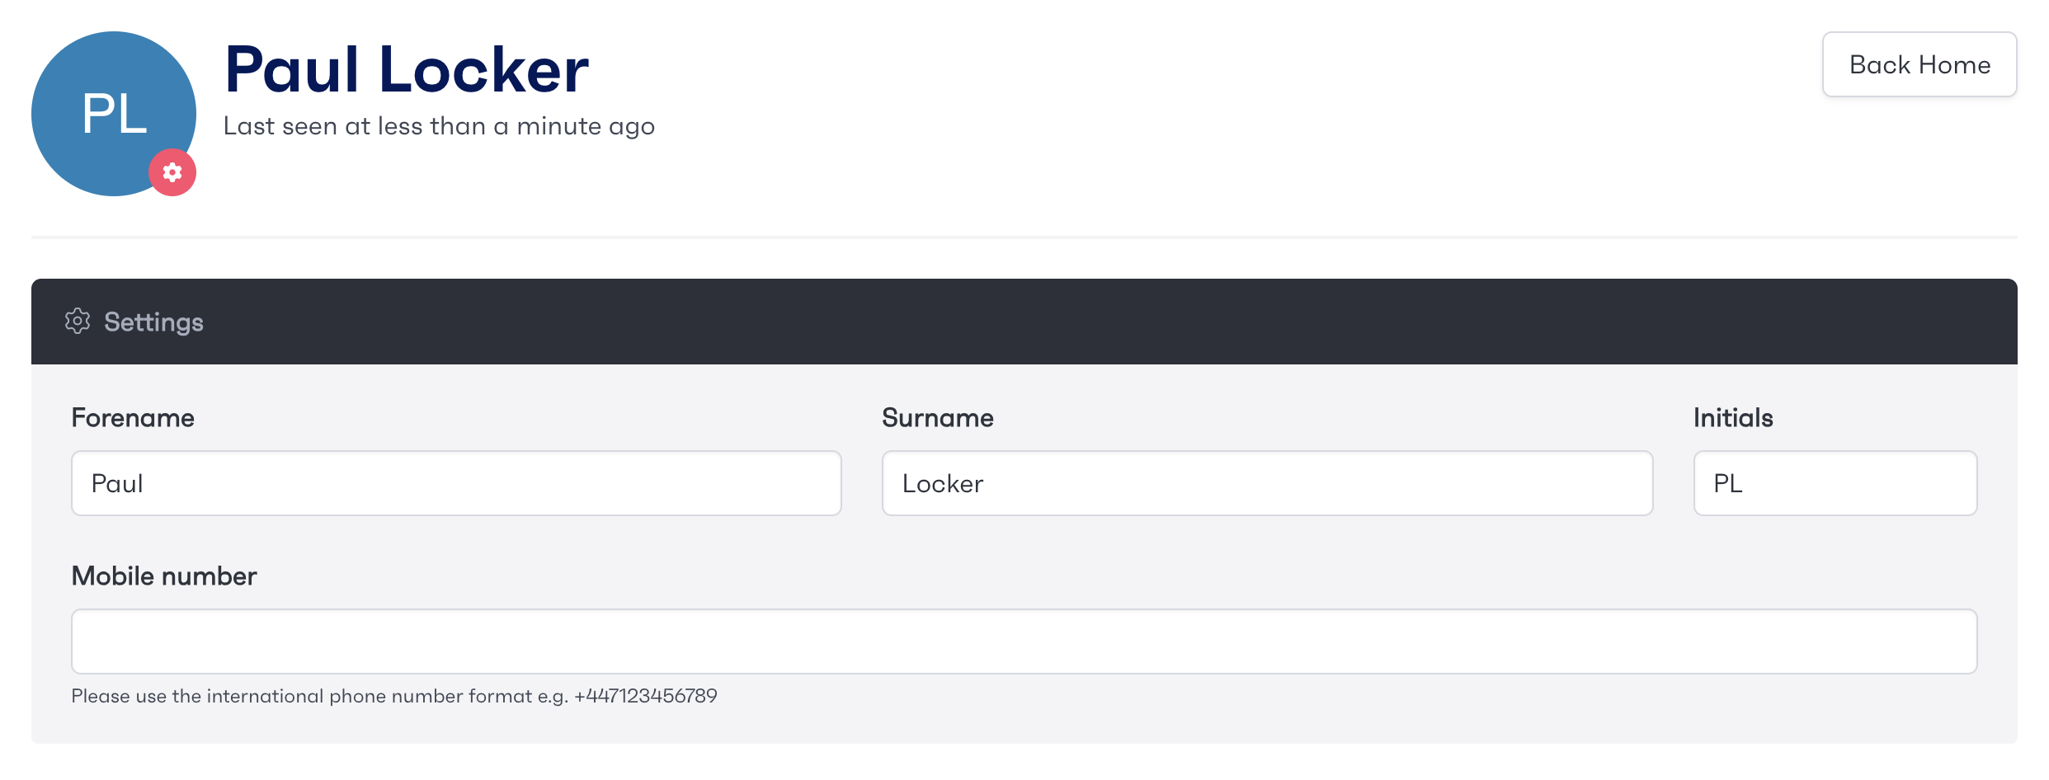Click the pink gear badge on avatar
This screenshot has height=780, width=2049.
172,172
